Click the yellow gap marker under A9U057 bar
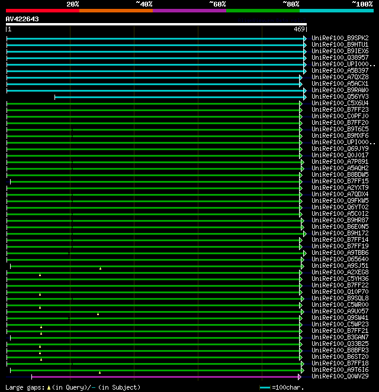The width and height of the screenshot is (379, 392). (x=98, y=314)
